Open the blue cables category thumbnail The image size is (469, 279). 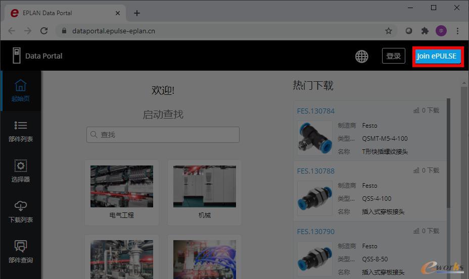click(205, 260)
